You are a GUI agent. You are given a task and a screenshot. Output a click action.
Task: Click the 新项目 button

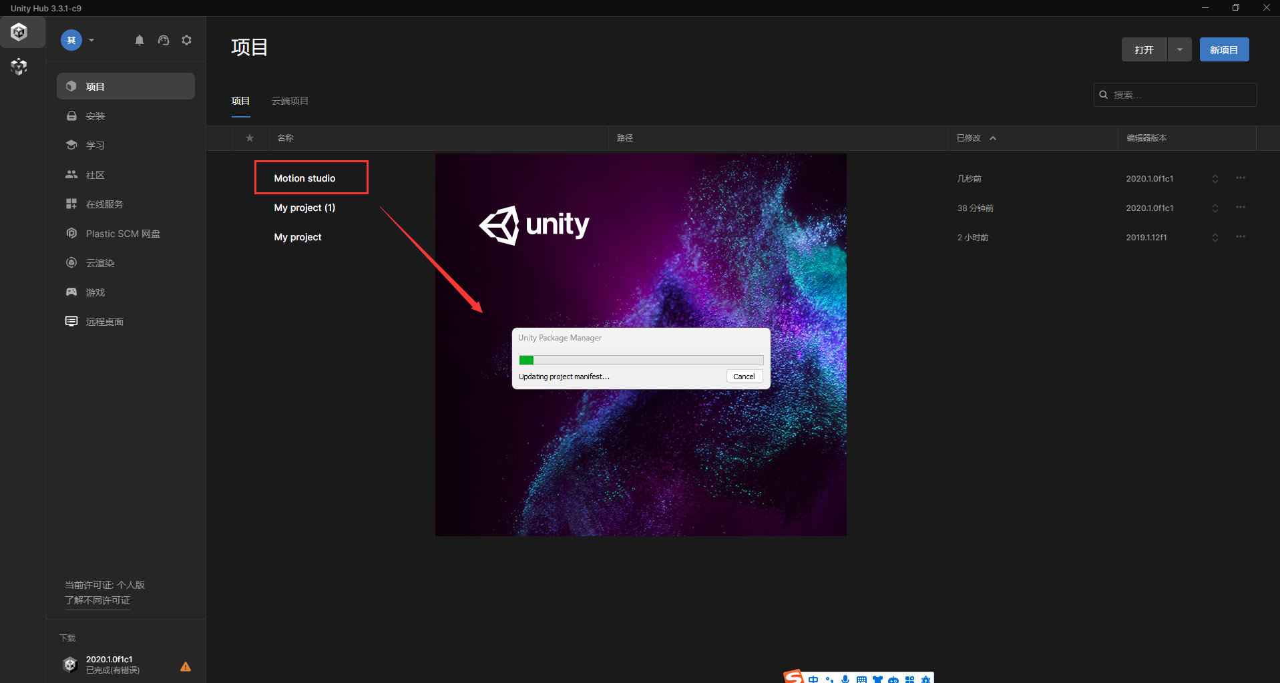tap(1223, 49)
